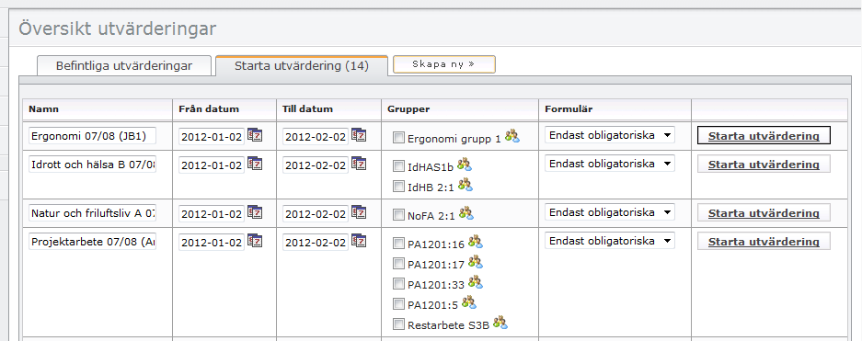This screenshot has height=341, width=862.
Task: Edit the Projektarbete 07/08 name field
Action: click(x=92, y=242)
